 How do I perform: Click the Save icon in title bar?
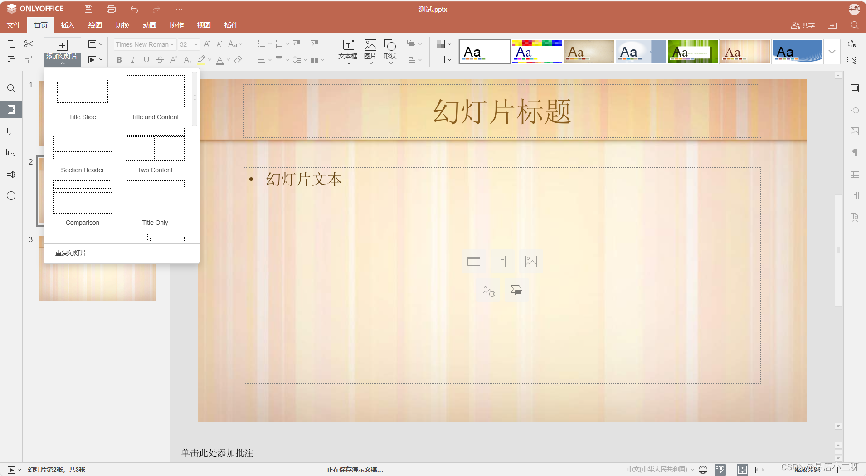(x=88, y=9)
